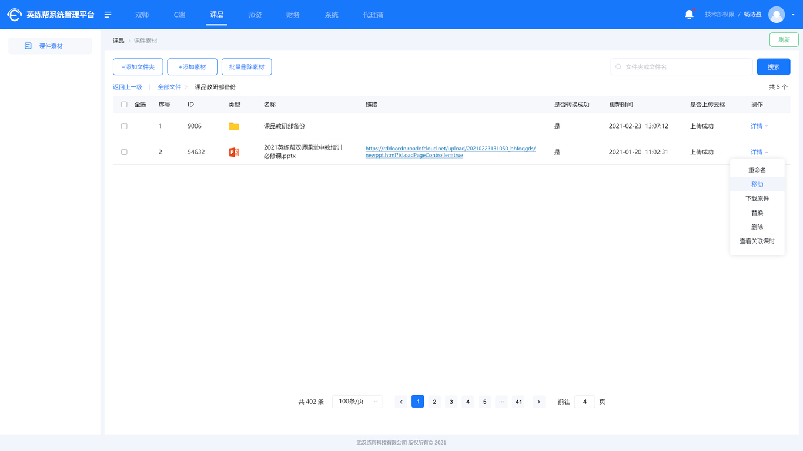Click 全部文件 breadcrumb link
This screenshot has width=803, height=451.
point(169,87)
